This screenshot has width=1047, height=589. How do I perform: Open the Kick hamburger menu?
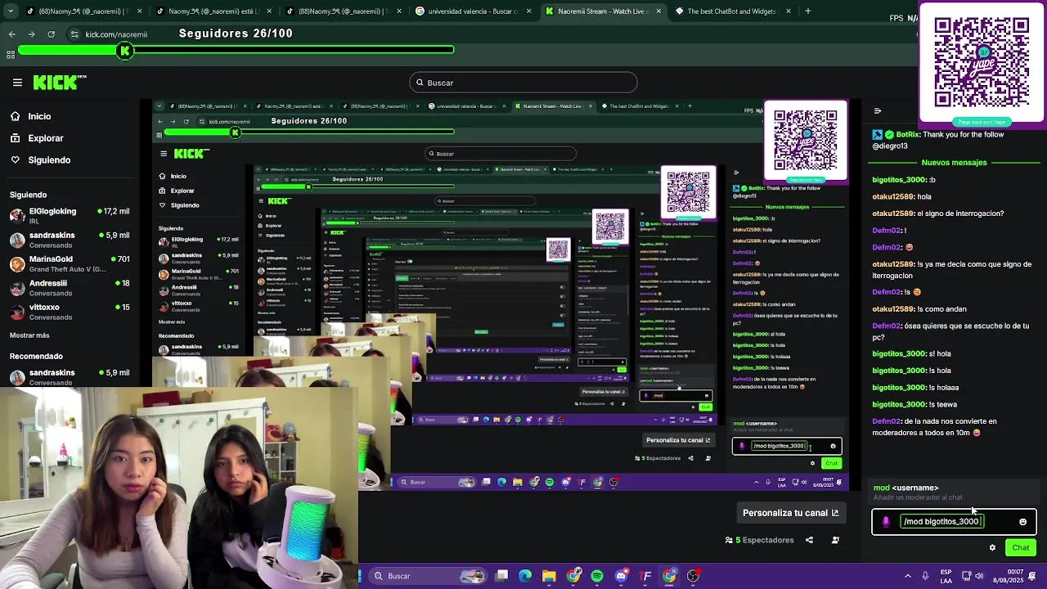point(17,83)
